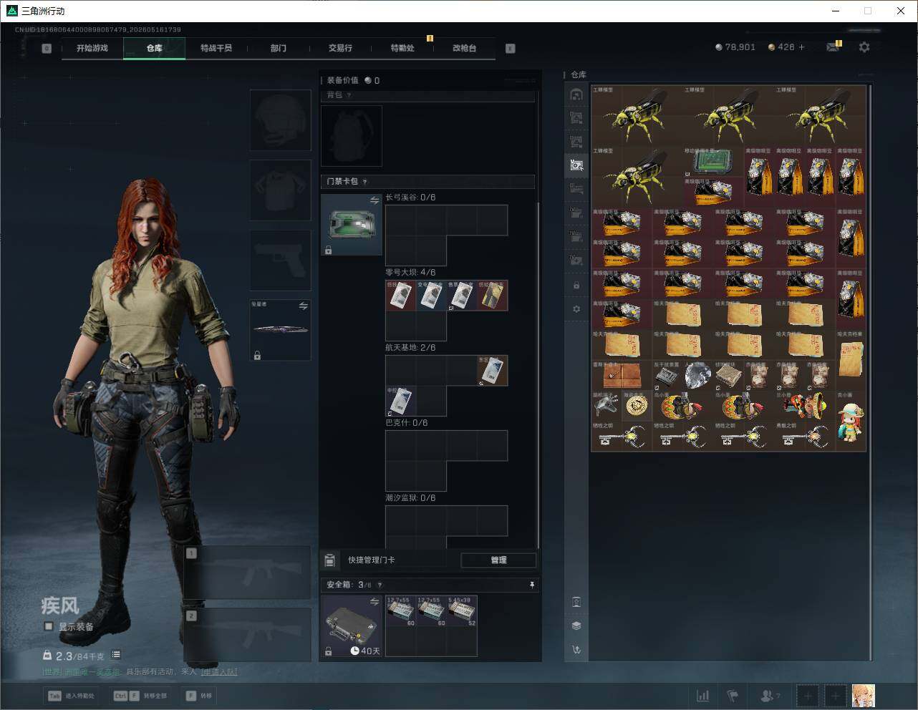Click the 巴克什: 0/6 label
The image size is (918, 710).
407,423
